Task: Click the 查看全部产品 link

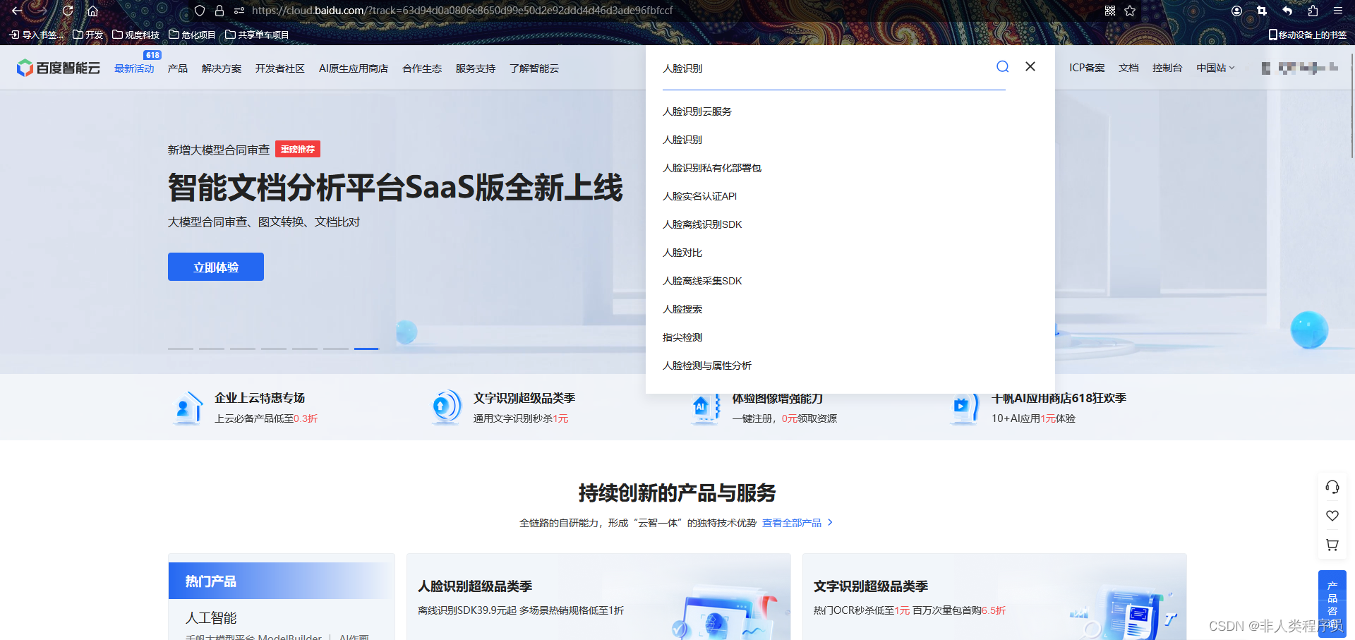Action: (x=797, y=523)
